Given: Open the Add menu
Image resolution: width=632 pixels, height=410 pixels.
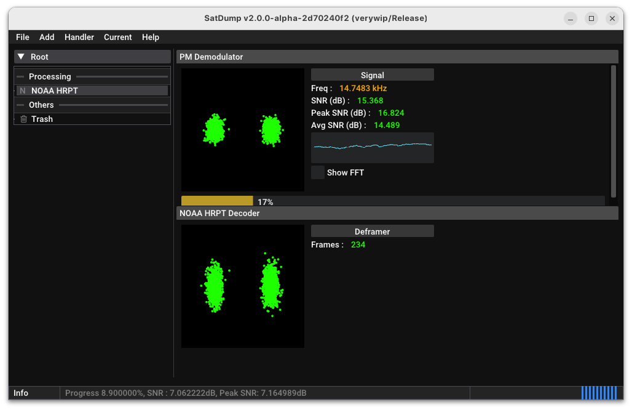Looking at the screenshot, I should click(x=47, y=37).
